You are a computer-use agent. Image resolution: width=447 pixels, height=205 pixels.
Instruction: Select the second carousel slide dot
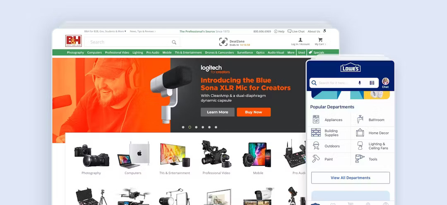coord(190,127)
